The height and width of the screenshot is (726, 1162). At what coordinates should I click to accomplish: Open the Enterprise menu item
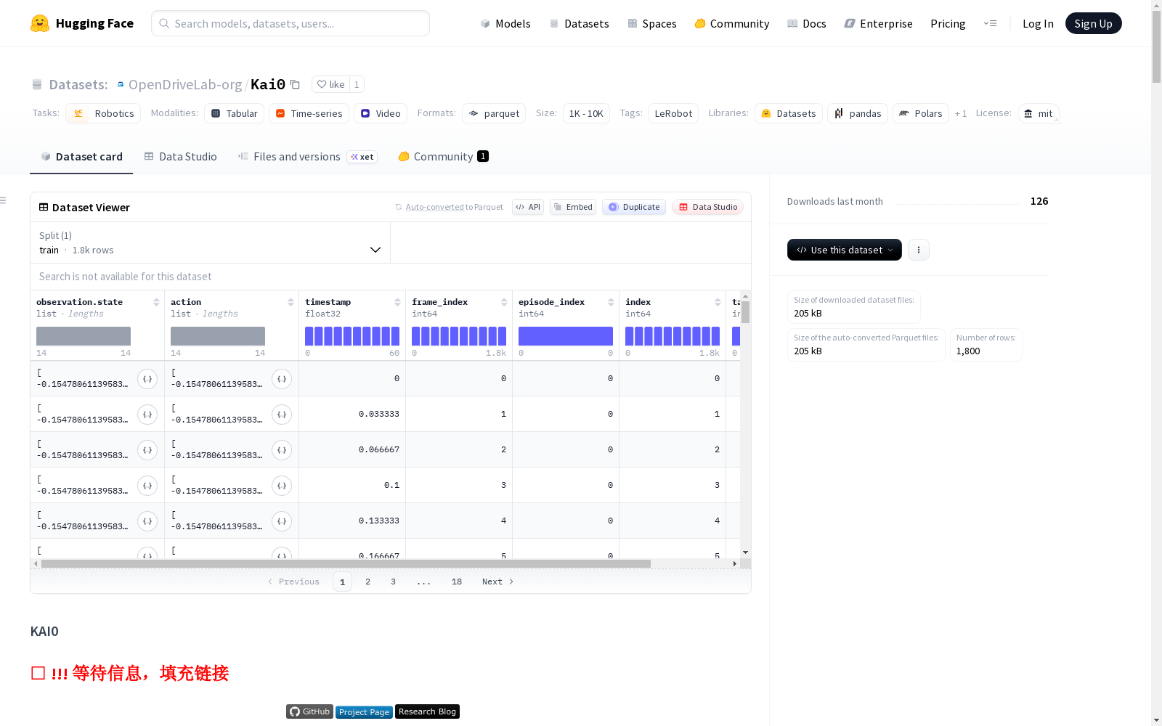point(879,23)
